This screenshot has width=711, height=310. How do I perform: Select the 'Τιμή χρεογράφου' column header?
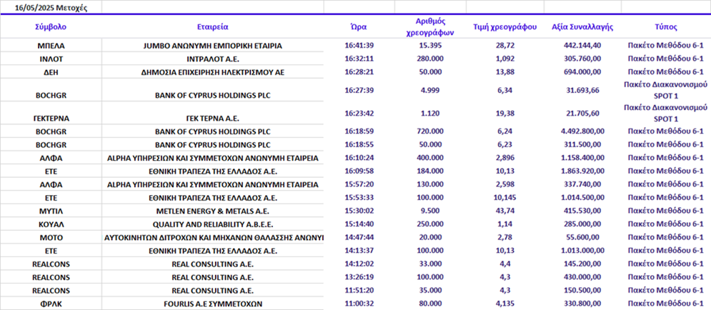(x=504, y=26)
